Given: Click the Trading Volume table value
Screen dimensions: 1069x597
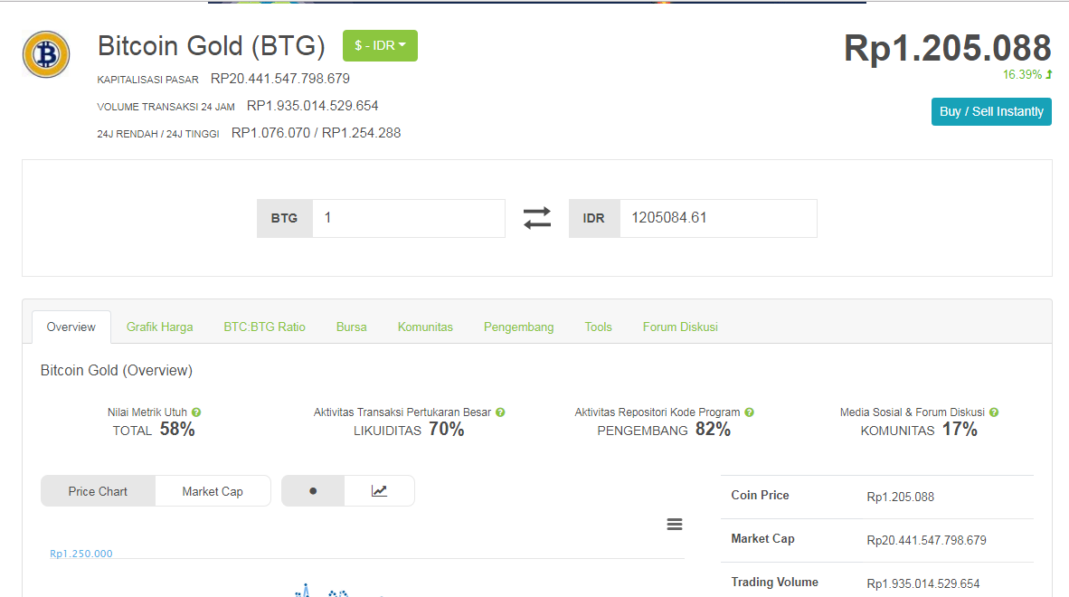Looking at the screenshot, I should [923, 584].
